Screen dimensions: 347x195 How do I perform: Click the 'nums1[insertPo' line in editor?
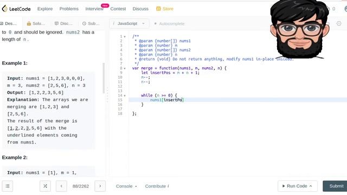pos(167,100)
